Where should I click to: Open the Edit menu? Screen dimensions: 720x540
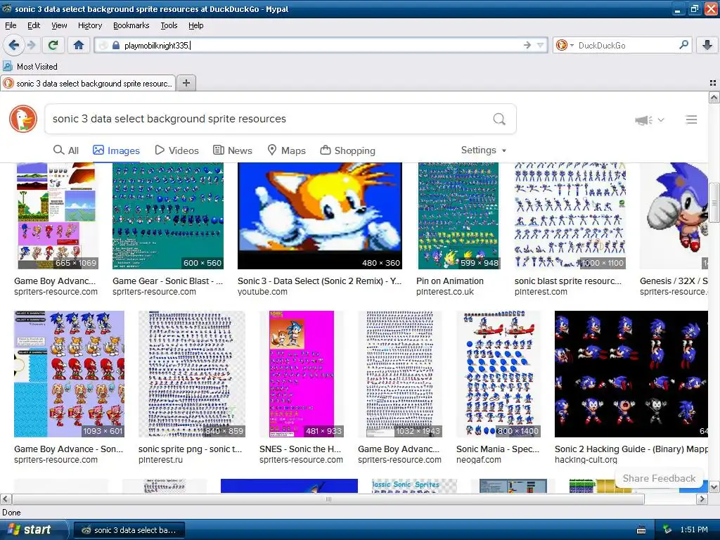[x=34, y=25]
